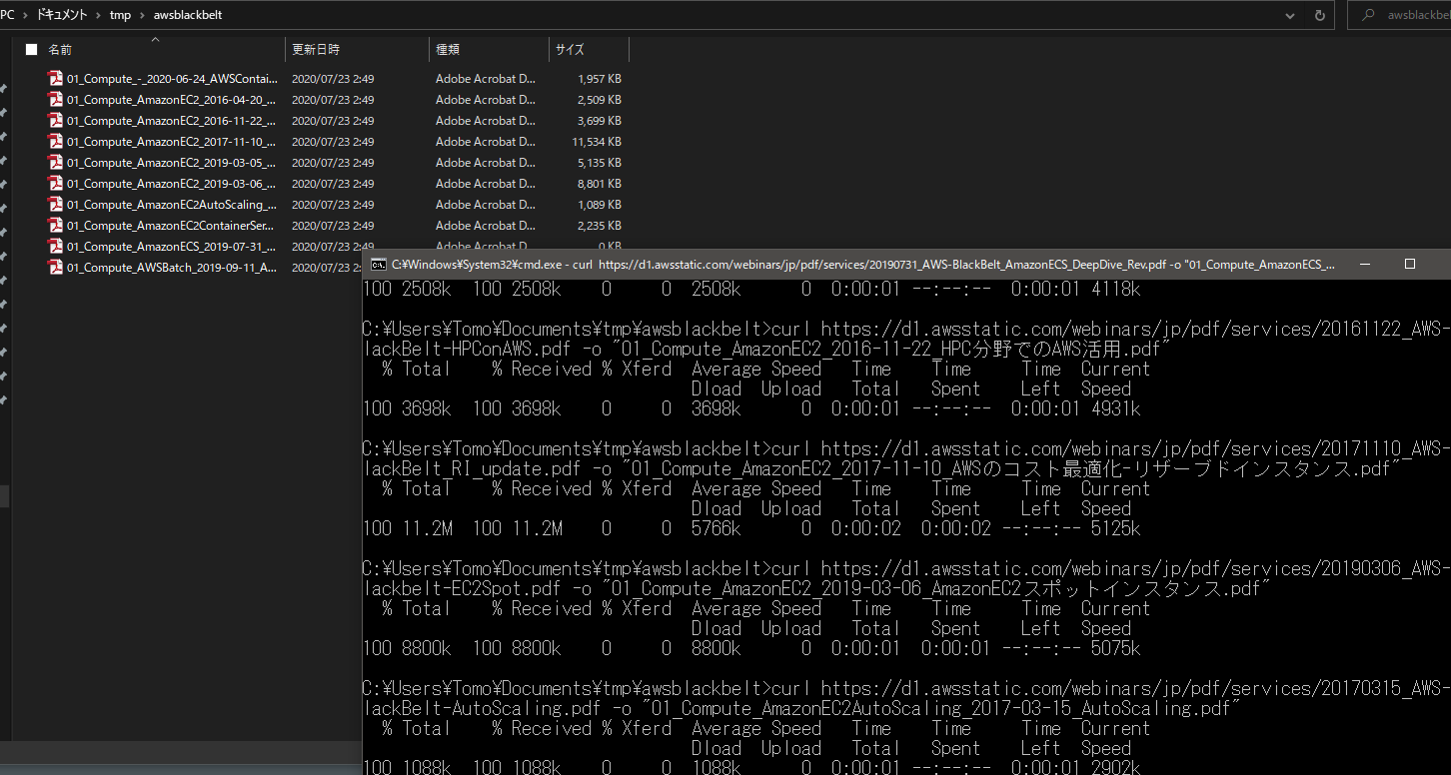Screen dimensions: 1451x775
Task: Click the PDF icon of AWSBatch_2019-09-11 file
Action: [56, 267]
